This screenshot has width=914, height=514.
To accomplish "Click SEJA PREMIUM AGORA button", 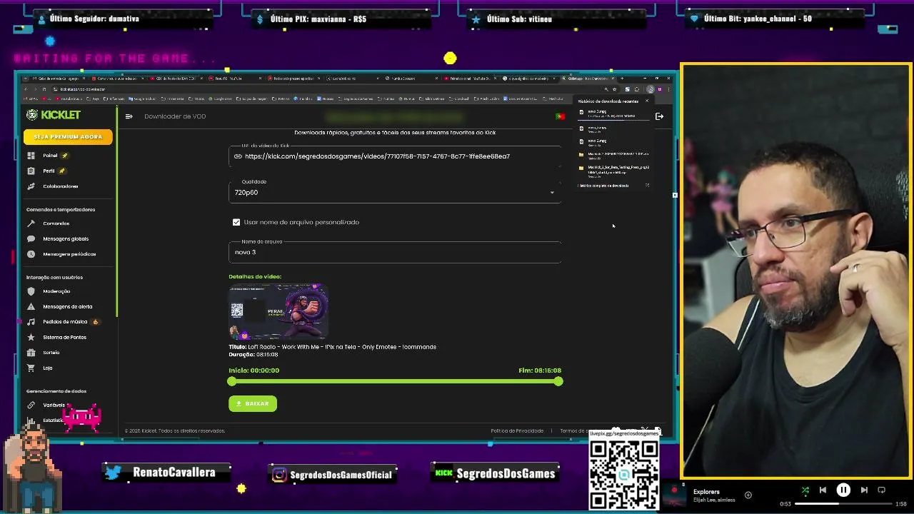I will [x=68, y=136].
